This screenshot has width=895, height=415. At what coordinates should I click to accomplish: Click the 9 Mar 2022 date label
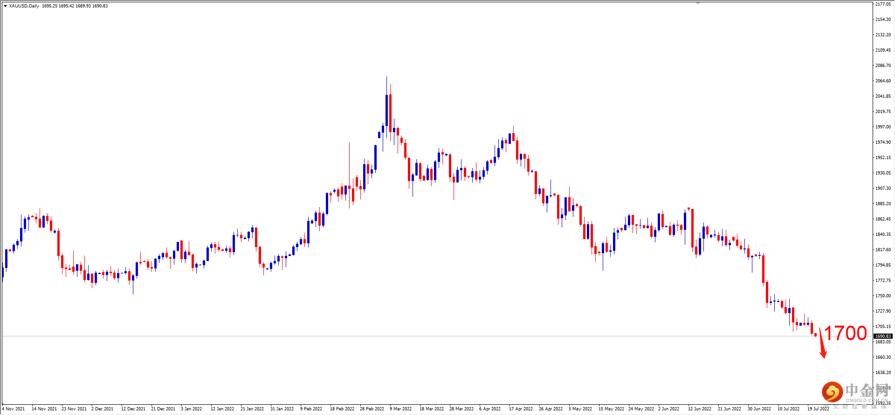click(401, 408)
